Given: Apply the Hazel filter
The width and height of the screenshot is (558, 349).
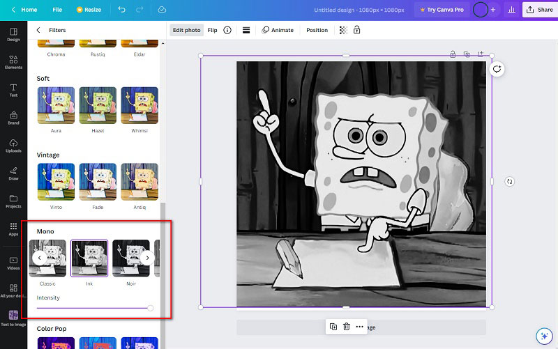Looking at the screenshot, I should click(x=98, y=106).
